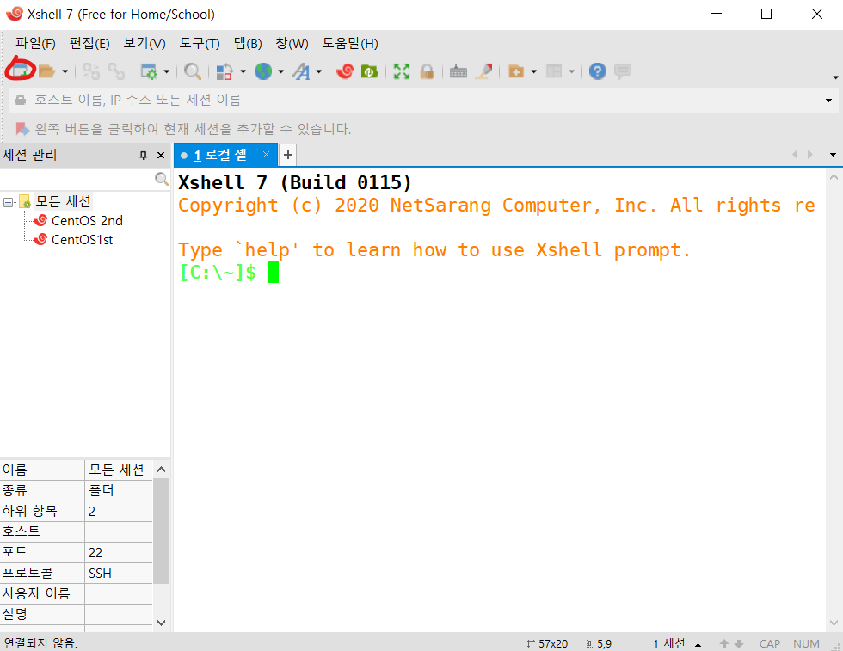Expand the Color Scheme dropdown arrow
The image size is (843, 651).
pos(243,71)
